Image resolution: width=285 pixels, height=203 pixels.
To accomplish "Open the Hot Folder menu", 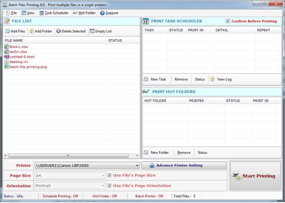I will pos(84,13).
